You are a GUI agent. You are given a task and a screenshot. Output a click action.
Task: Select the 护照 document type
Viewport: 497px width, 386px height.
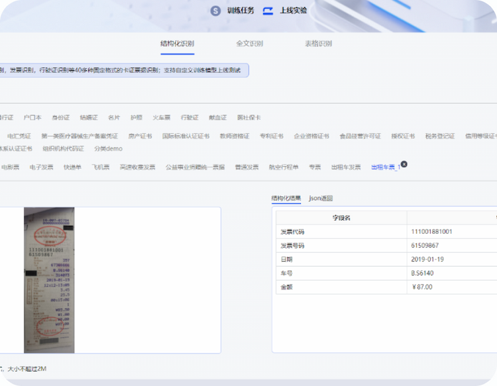(136, 118)
